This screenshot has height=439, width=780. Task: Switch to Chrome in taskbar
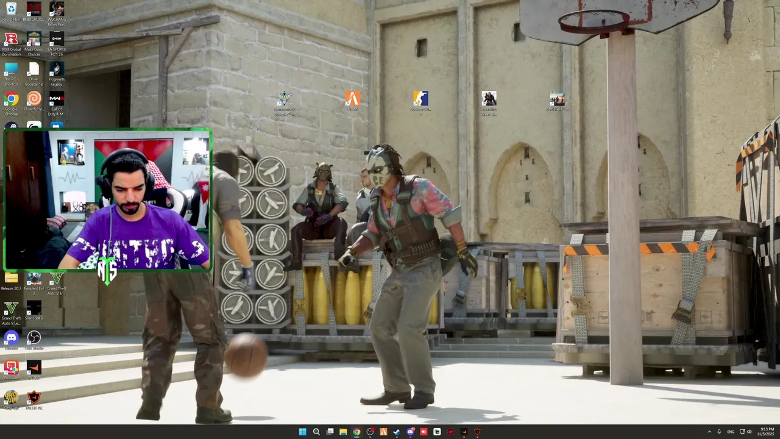(x=356, y=432)
